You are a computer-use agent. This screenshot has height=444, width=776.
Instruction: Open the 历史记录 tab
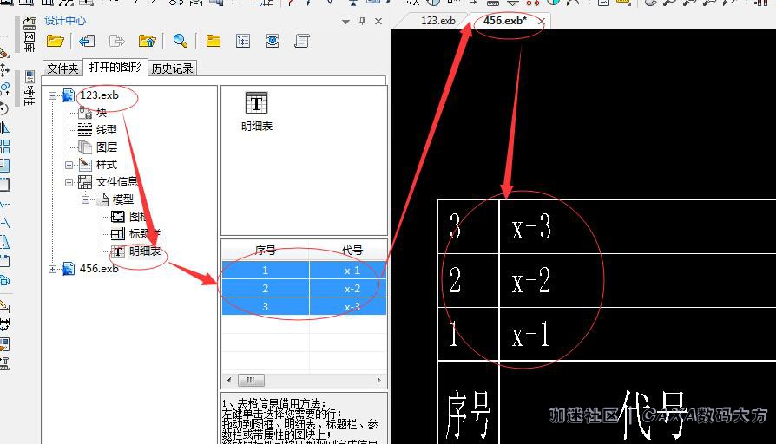[173, 69]
